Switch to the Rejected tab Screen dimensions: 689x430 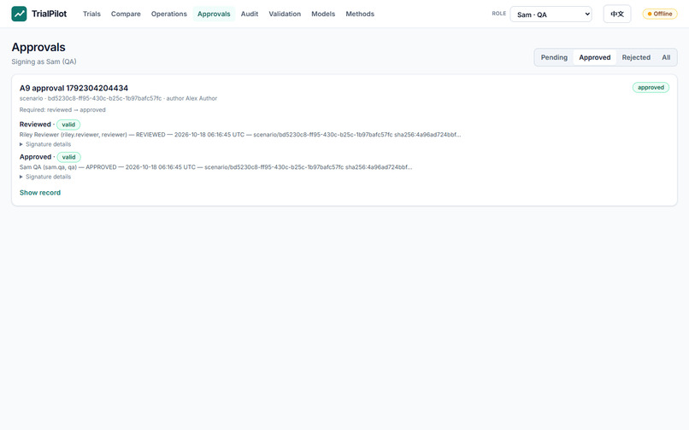(636, 57)
